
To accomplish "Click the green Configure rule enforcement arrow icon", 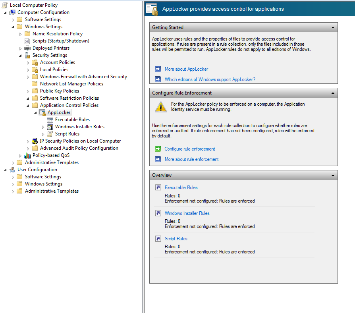I will click(158, 149).
